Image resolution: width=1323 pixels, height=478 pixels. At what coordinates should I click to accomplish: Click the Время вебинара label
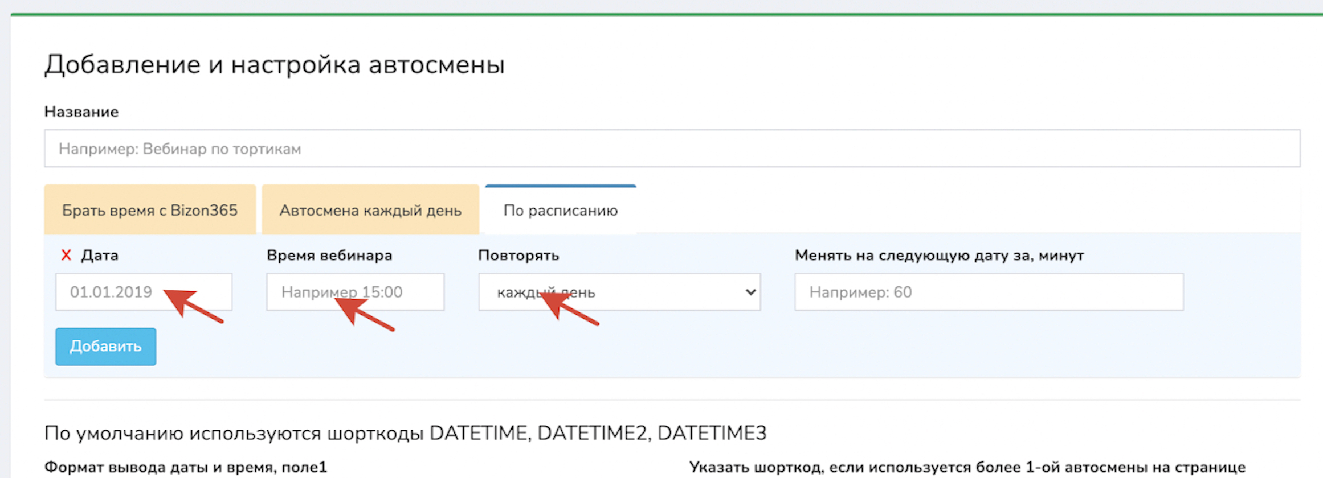point(329,255)
